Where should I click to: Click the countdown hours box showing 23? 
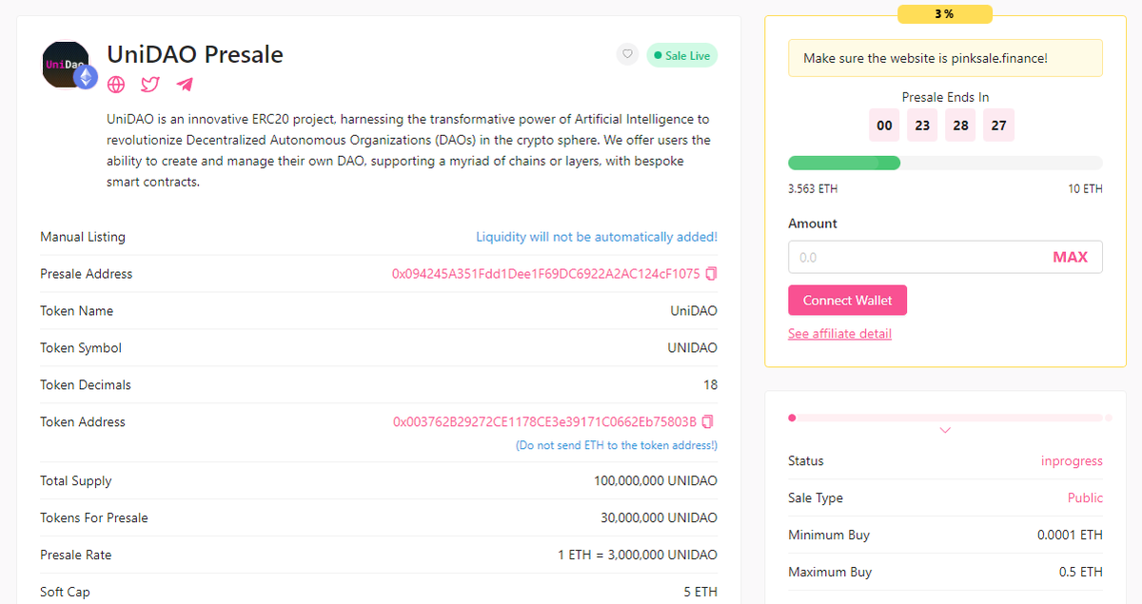point(922,126)
